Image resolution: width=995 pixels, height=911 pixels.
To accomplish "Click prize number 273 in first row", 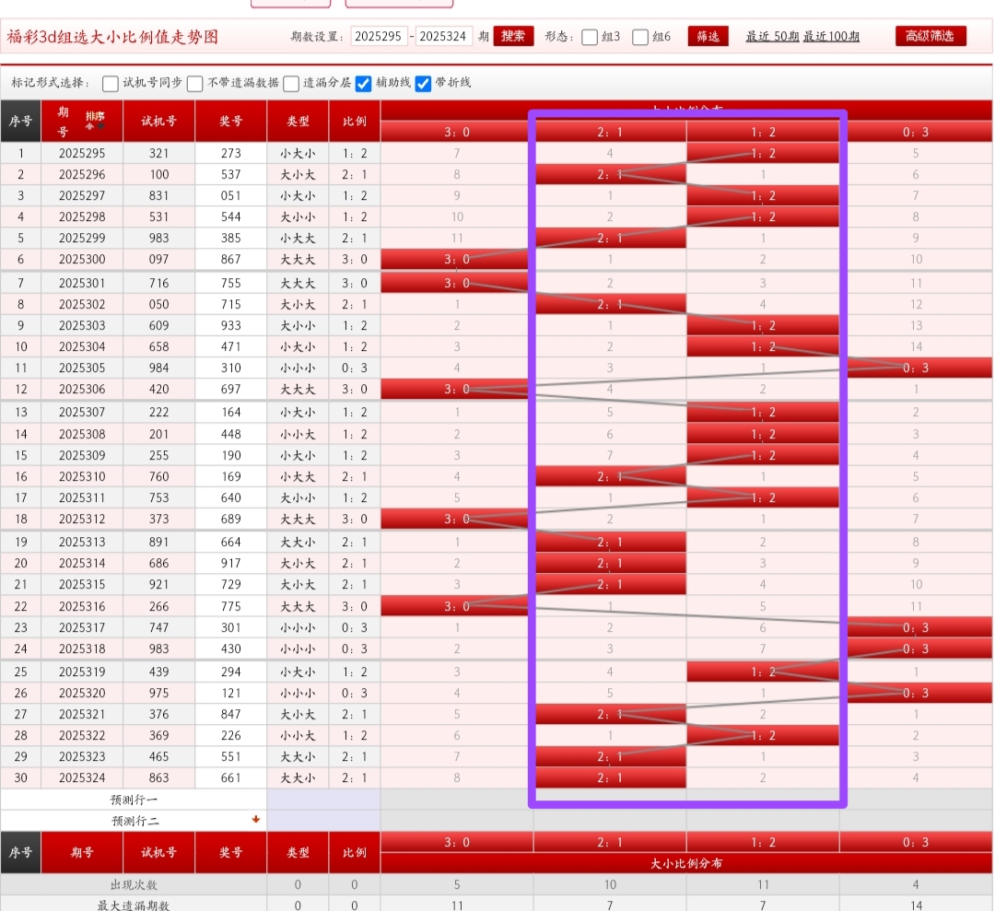I will pos(230,153).
